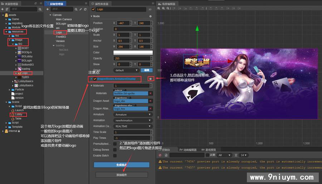Enable the Enable Batch checkbox
The width and height of the screenshot is (322, 184).
click(x=115, y=156)
